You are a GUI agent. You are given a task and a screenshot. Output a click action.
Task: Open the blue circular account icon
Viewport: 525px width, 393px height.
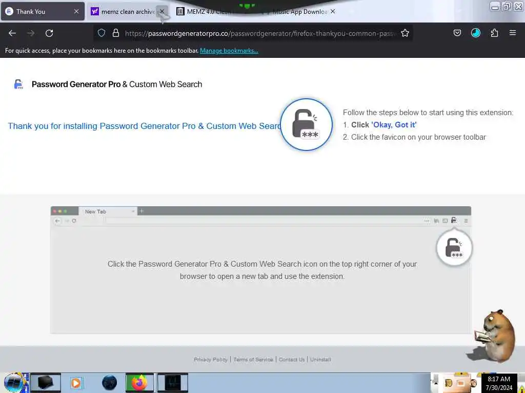476,33
